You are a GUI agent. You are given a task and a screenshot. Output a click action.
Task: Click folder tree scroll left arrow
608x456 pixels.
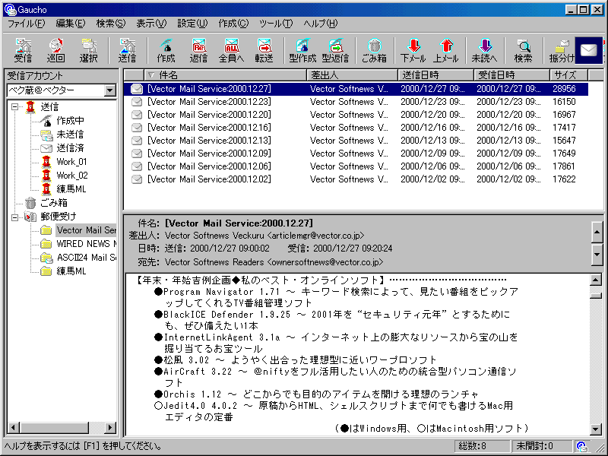tap(14, 428)
